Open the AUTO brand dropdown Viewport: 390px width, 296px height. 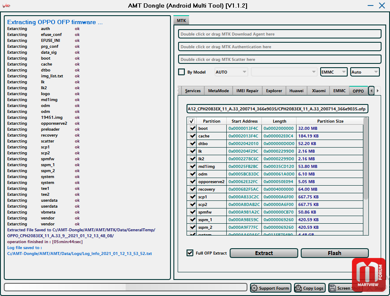click(x=231, y=72)
